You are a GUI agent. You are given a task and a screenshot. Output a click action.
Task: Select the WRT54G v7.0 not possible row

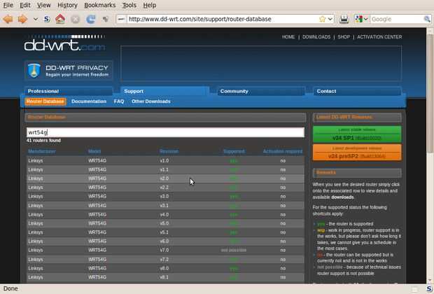pos(165,251)
